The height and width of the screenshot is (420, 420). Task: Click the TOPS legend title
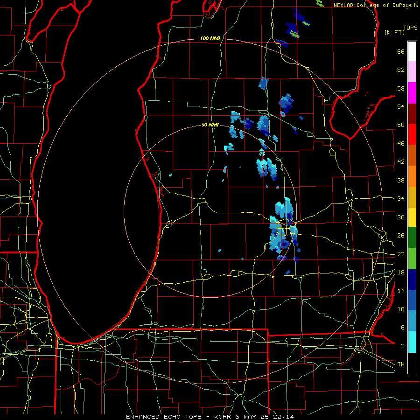(x=410, y=28)
